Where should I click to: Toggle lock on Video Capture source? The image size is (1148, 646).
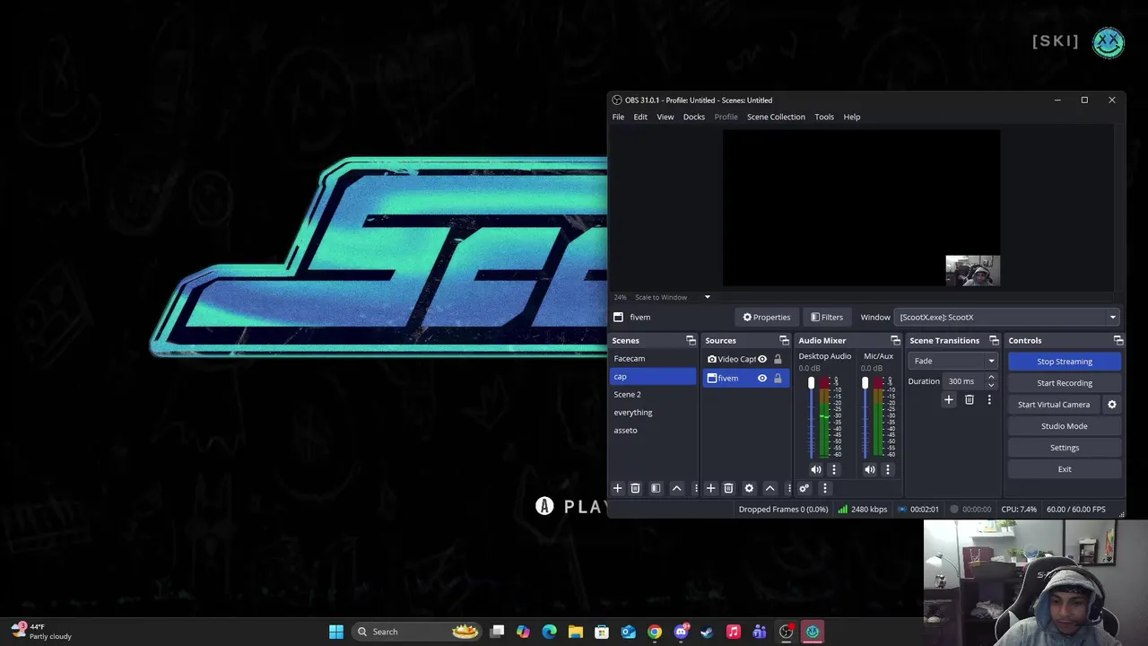(x=778, y=359)
